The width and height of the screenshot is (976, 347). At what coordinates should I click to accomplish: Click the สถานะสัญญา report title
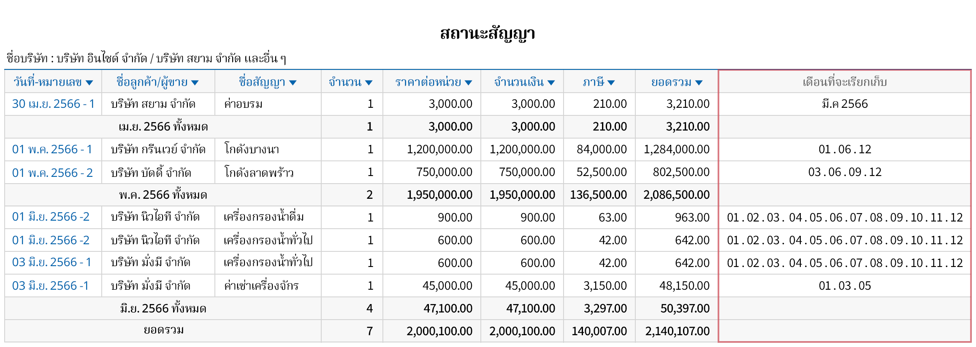coord(488,33)
